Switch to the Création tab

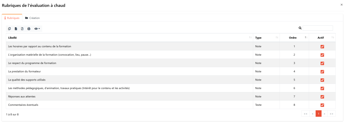32,18
